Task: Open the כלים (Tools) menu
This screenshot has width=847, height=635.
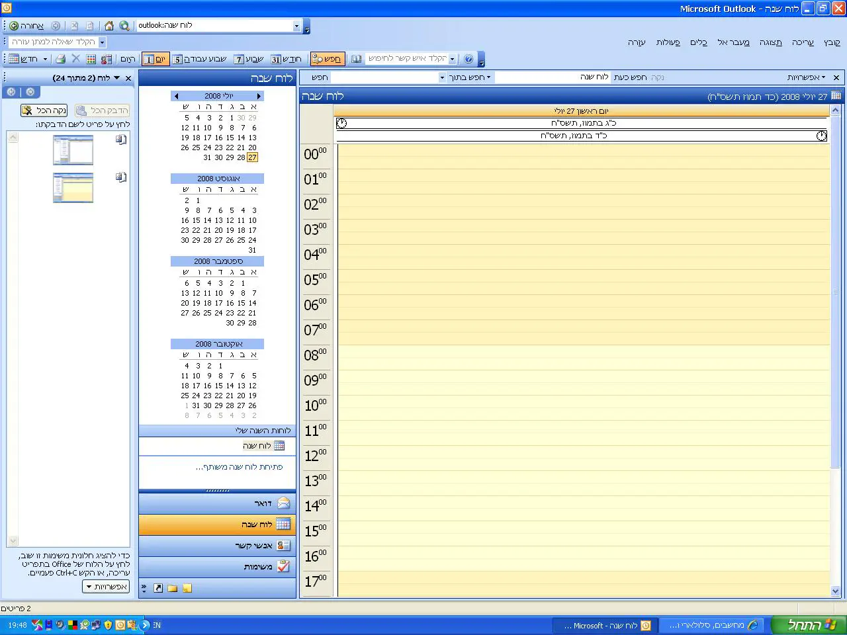Action: click(699, 42)
